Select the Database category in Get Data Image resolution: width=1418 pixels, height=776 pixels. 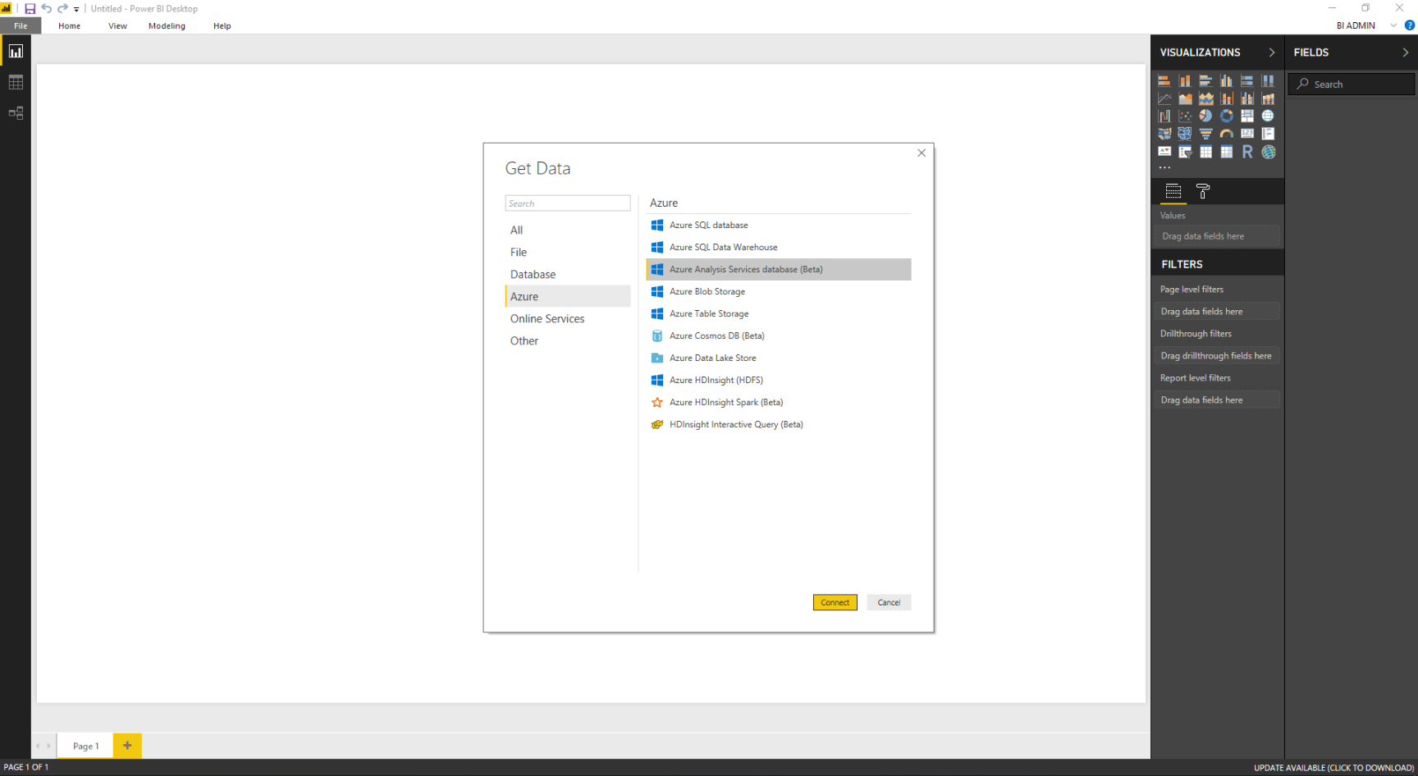coord(568,274)
